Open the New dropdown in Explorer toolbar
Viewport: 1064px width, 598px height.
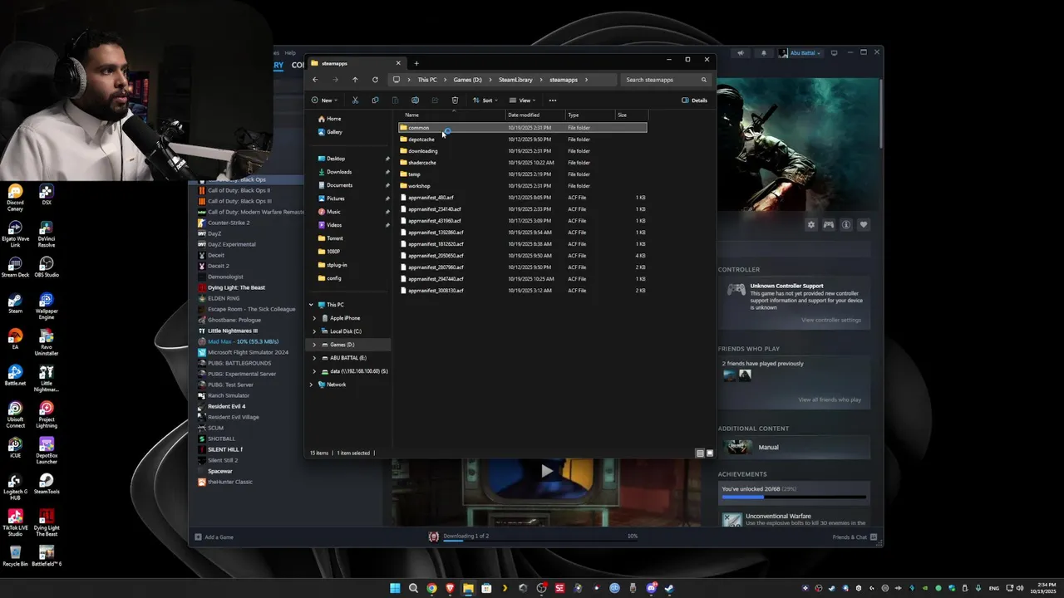(323, 100)
